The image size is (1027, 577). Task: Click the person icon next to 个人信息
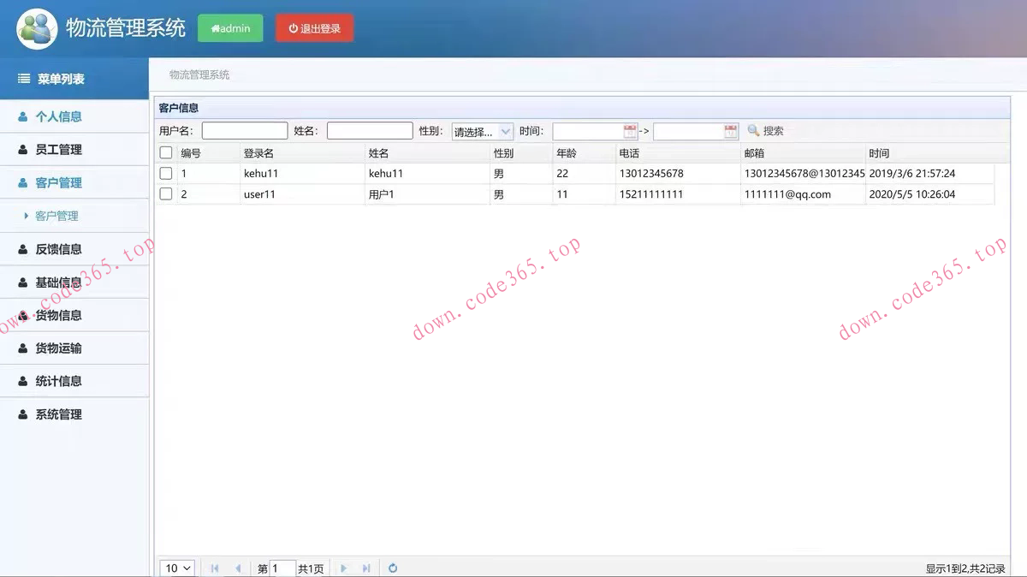pos(23,116)
